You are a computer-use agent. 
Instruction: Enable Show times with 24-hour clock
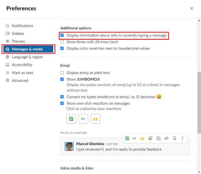62,42
